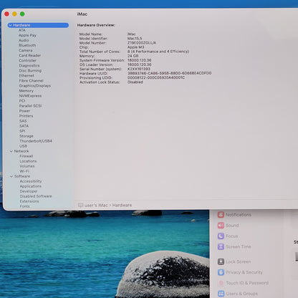298x298 pixels.
Task: Select Memory in the Hardware list
Action: [x=27, y=91]
